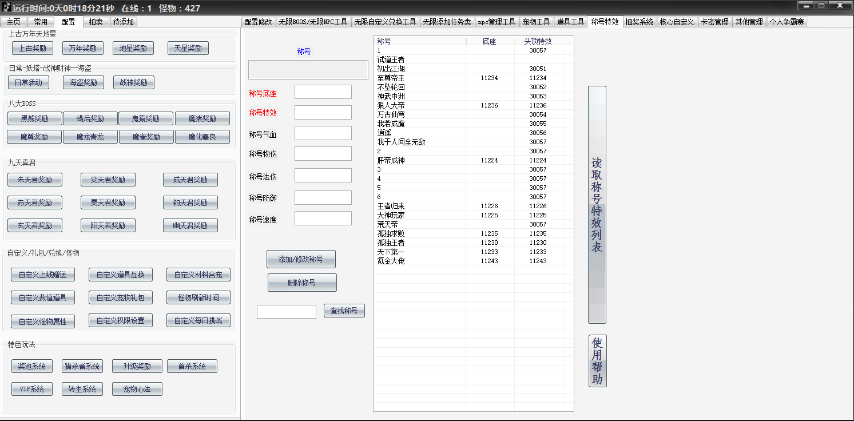Open the 宠物工具 tab
The height and width of the screenshot is (421, 854).
(x=536, y=22)
